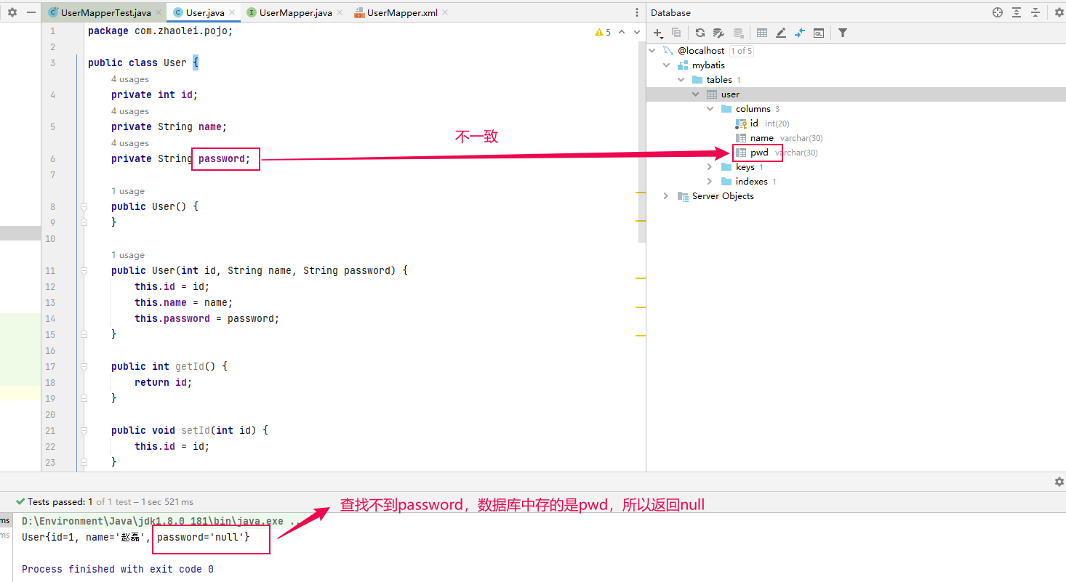Fold the getId method at line 17

coord(84,366)
